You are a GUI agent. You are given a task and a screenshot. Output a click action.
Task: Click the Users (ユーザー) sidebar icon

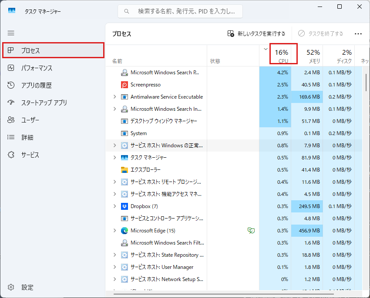click(x=11, y=120)
